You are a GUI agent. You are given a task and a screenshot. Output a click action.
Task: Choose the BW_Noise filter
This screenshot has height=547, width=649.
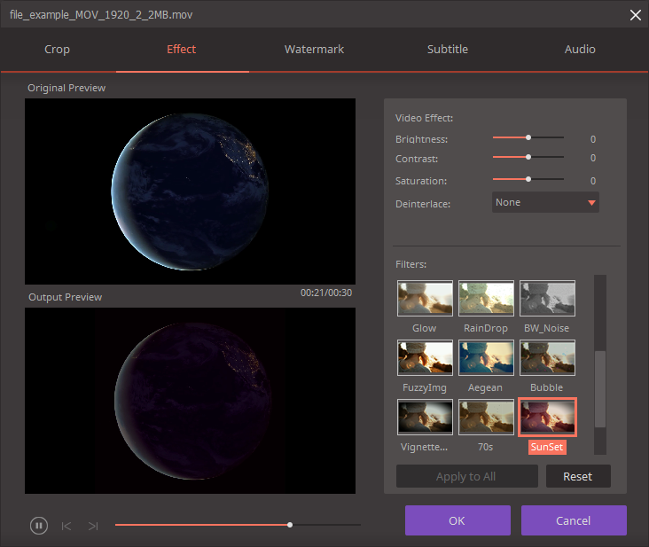coord(547,298)
